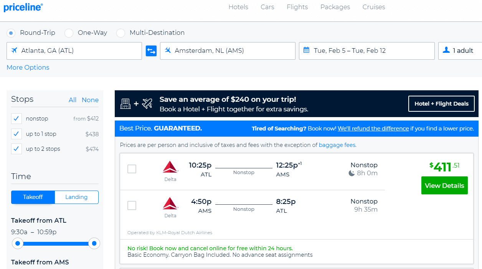This screenshot has height=269, width=482.
Task: Toggle the up to 1 stop filter
Action: pyautogui.click(x=17, y=134)
